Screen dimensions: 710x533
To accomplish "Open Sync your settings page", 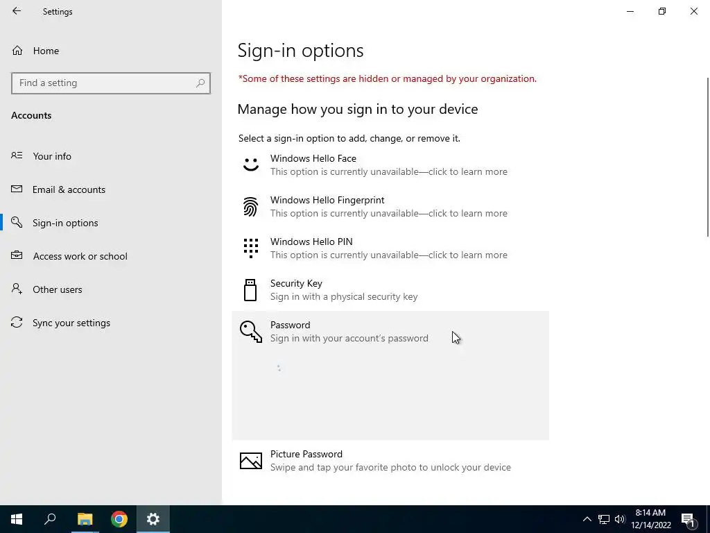I will pos(111,323).
